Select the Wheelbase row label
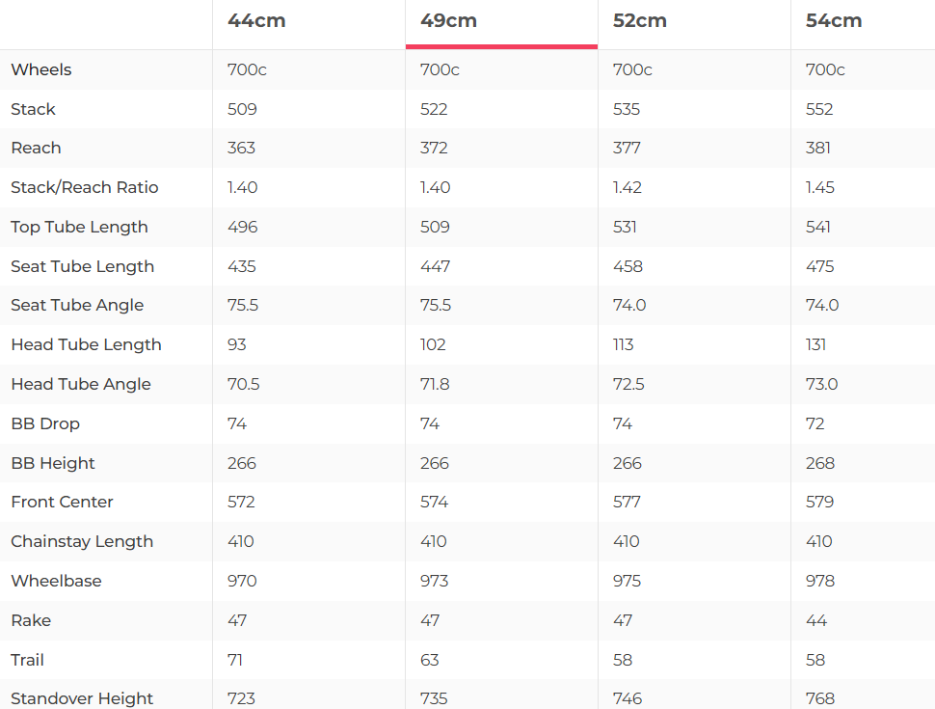The image size is (935, 709). (56, 581)
